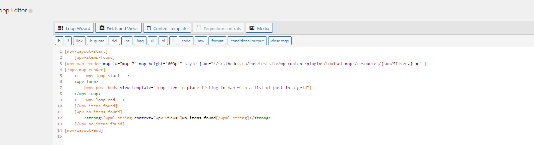Click line number 7 in the gutter

(61, 88)
